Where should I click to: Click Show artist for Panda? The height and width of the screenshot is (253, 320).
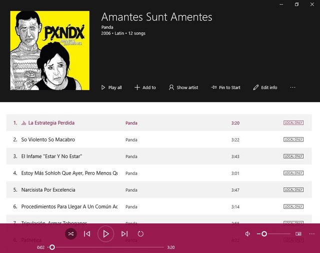pyautogui.click(x=183, y=87)
